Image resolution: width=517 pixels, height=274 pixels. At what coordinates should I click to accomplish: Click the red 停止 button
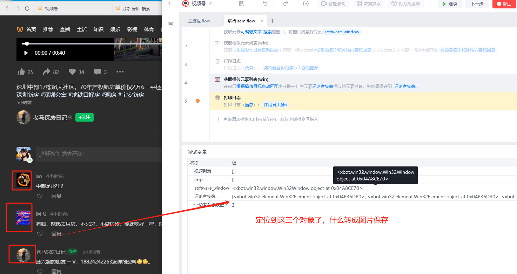(x=504, y=4)
